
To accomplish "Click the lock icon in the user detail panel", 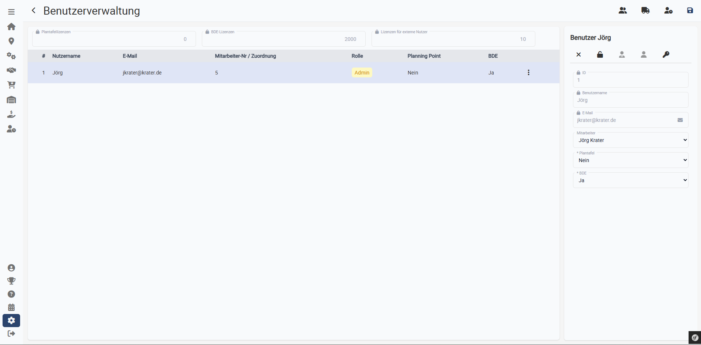I will (600, 54).
